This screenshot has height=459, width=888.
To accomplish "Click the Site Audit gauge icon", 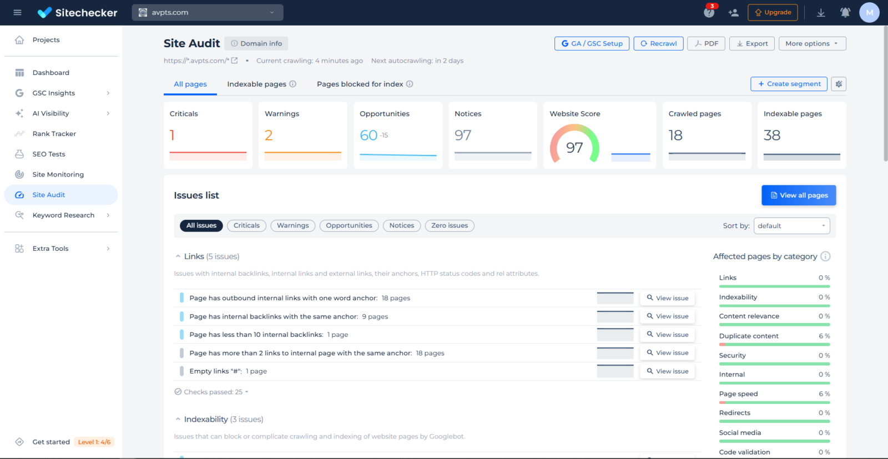I will click(19, 195).
